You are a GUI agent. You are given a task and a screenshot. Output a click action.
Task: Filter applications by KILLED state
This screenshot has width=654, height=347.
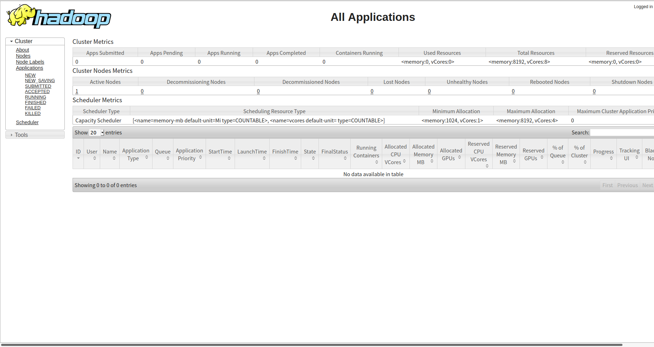pos(33,114)
